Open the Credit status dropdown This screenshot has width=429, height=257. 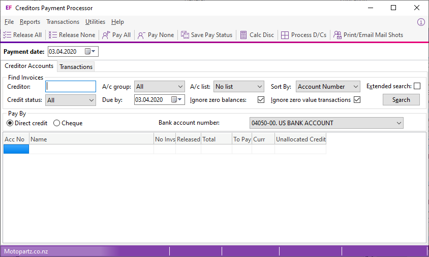click(71, 100)
